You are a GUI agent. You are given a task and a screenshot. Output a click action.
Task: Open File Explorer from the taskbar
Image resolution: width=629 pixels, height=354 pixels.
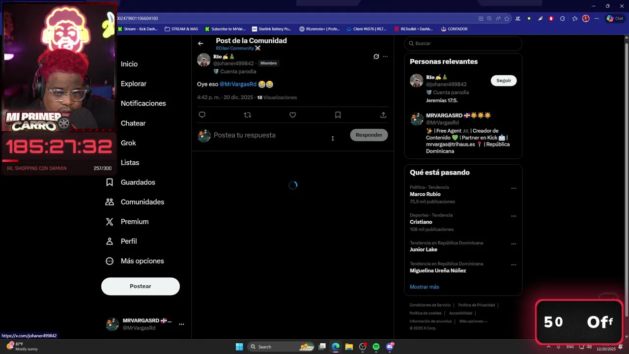point(349,347)
